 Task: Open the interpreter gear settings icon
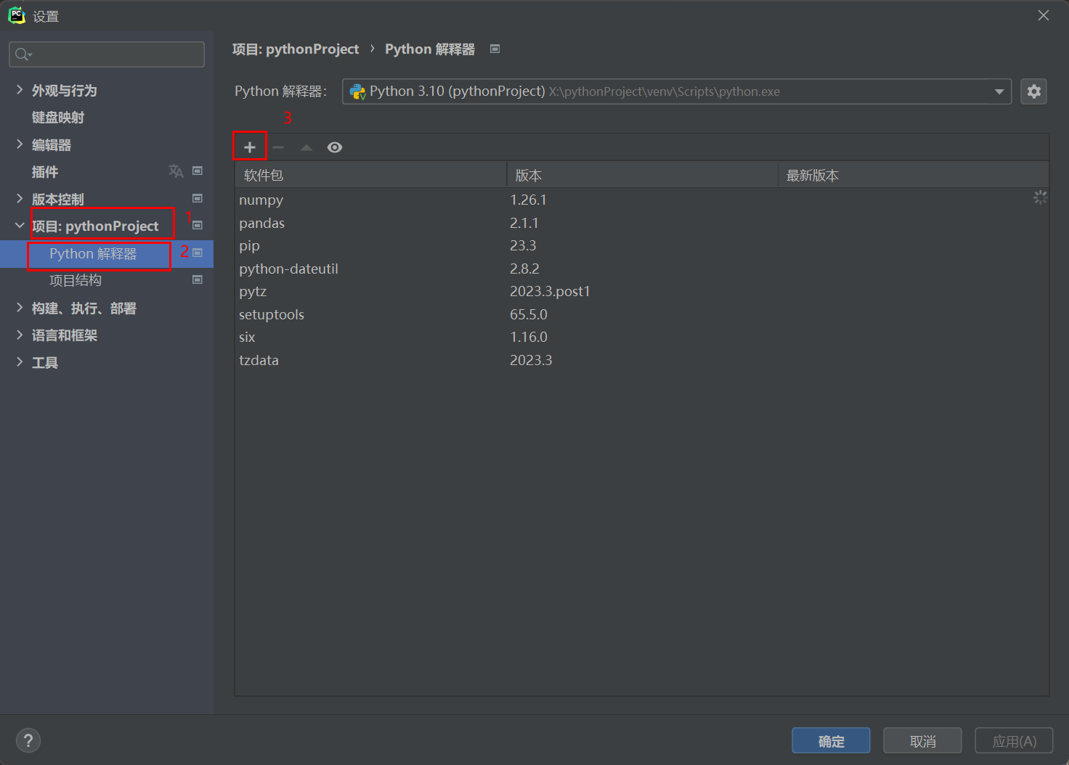coord(1033,91)
